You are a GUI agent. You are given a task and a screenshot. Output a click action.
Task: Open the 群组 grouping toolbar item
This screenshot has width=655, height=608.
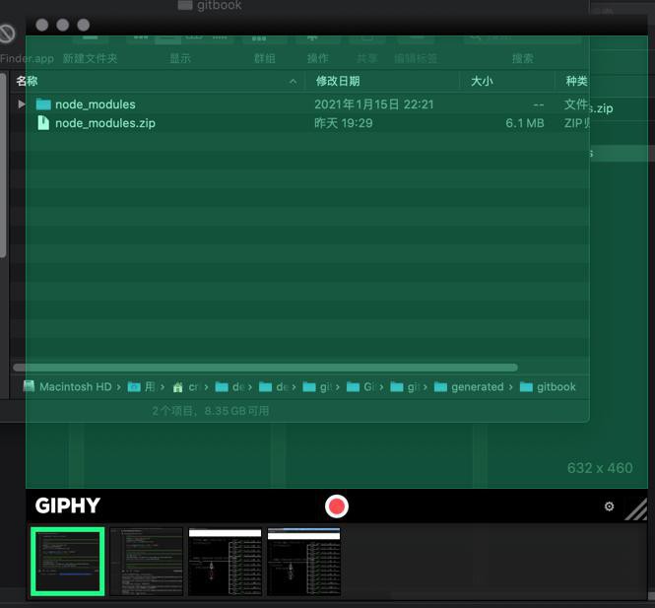tap(264, 58)
